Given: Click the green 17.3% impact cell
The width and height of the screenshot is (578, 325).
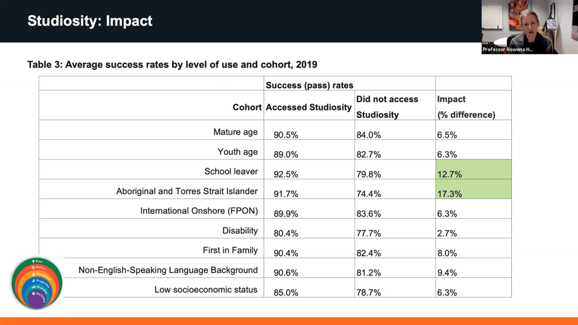Looking at the screenshot, I should coord(473,189).
